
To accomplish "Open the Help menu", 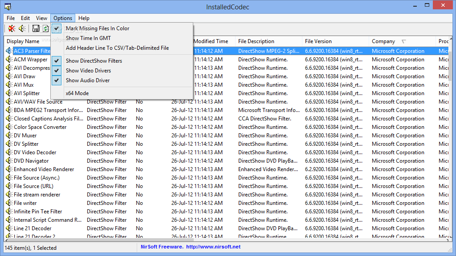I will pos(84,18).
